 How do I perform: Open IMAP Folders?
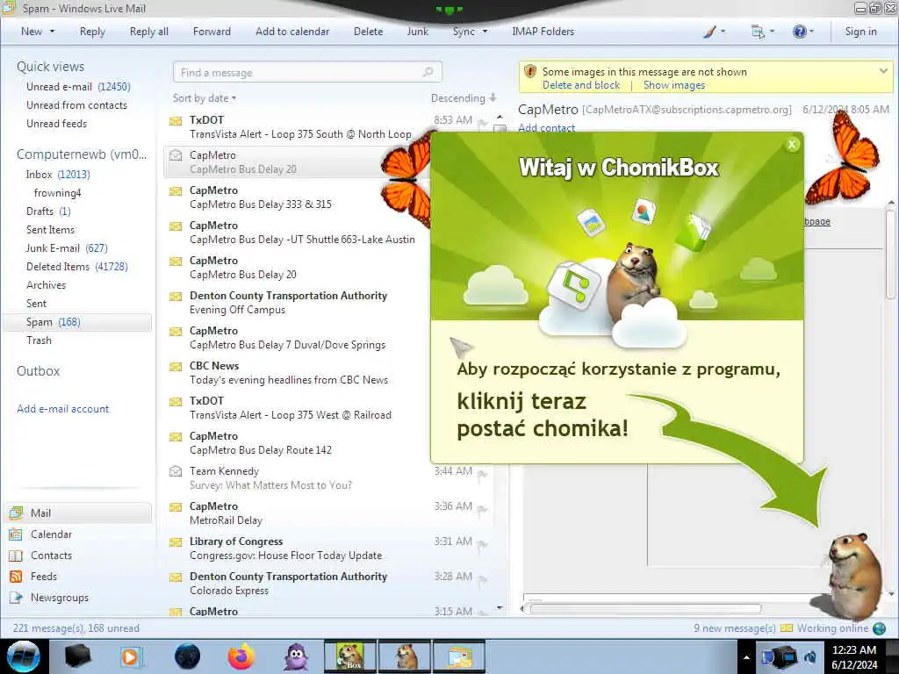pyautogui.click(x=543, y=32)
